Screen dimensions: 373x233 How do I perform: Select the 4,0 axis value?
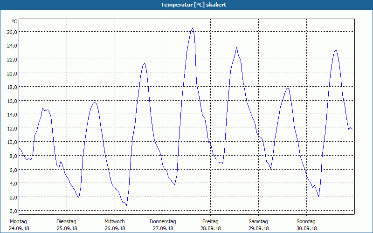pyautogui.click(x=14, y=184)
